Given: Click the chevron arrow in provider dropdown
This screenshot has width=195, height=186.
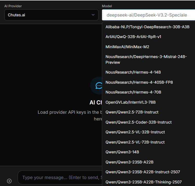Looking at the screenshot, I should pos(93,15).
